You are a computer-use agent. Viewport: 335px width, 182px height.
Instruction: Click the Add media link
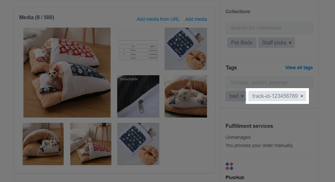196,19
